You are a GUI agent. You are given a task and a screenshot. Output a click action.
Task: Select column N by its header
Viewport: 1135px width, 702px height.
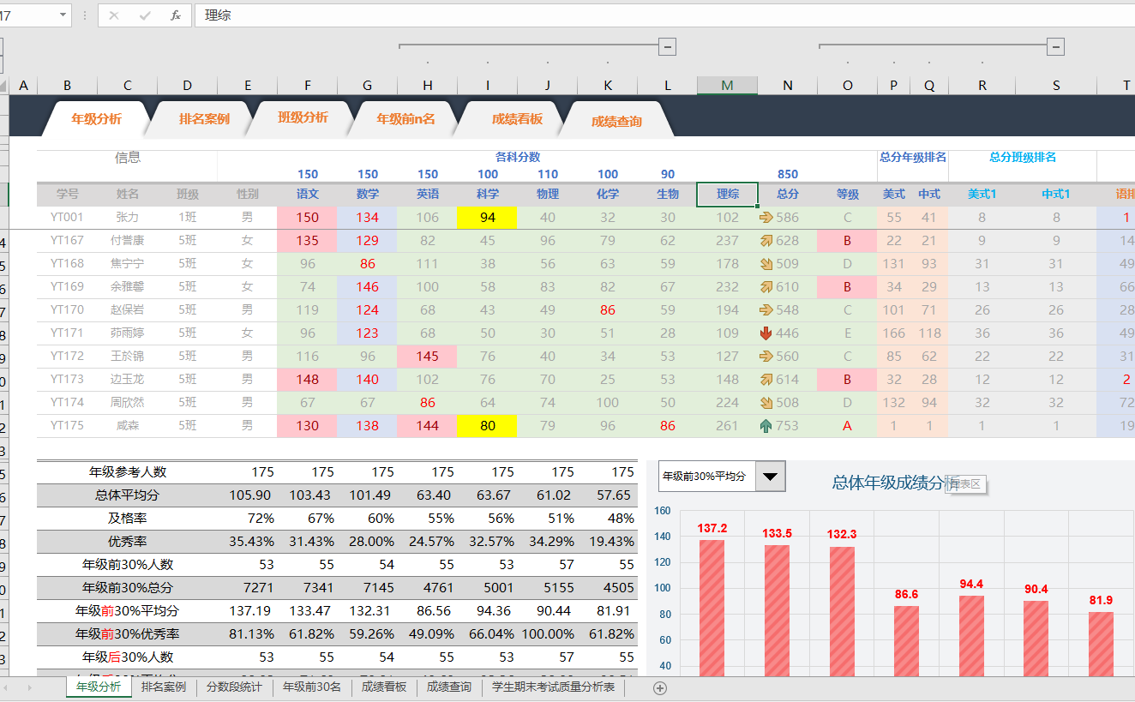point(787,86)
